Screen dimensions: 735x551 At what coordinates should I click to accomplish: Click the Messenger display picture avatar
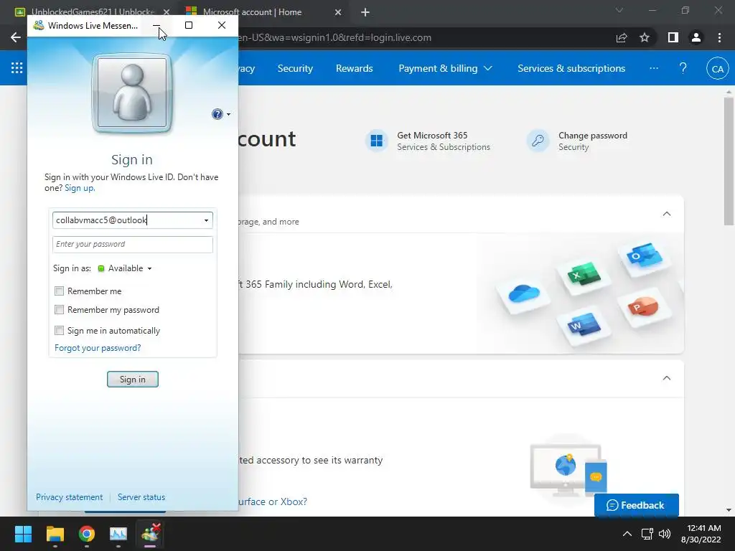[132, 93]
